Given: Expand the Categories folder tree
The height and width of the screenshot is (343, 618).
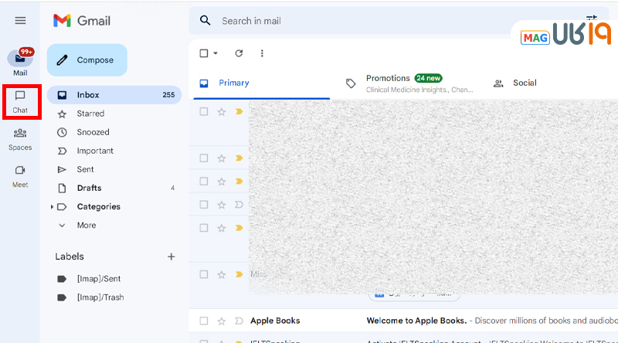Looking at the screenshot, I should point(52,207).
